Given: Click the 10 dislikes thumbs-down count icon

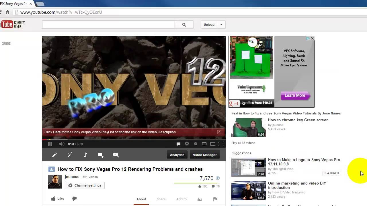Looking at the screenshot, I should pyautogui.click(x=213, y=186).
